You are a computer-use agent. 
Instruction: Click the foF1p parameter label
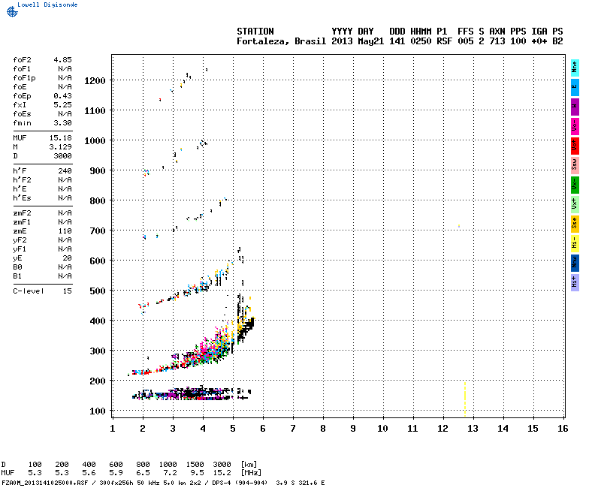pyautogui.click(x=24, y=78)
